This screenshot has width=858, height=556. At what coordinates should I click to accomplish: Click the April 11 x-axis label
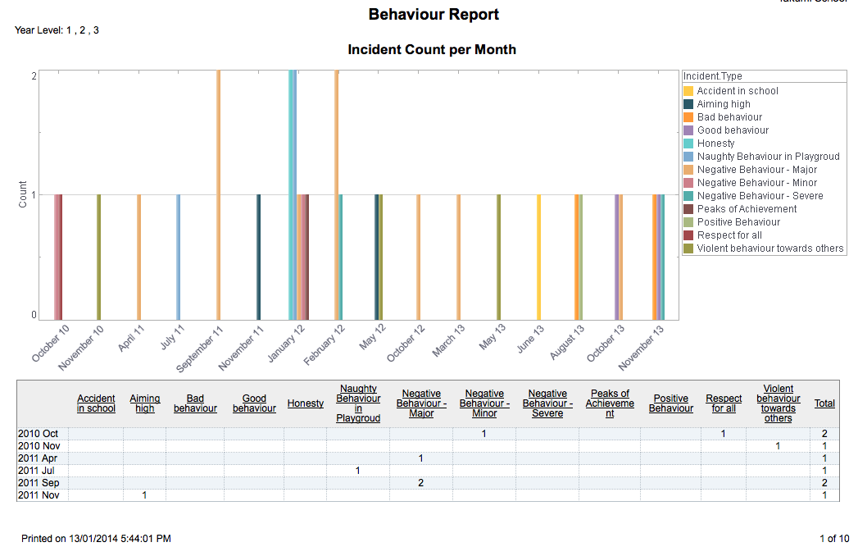tap(131, 338)
